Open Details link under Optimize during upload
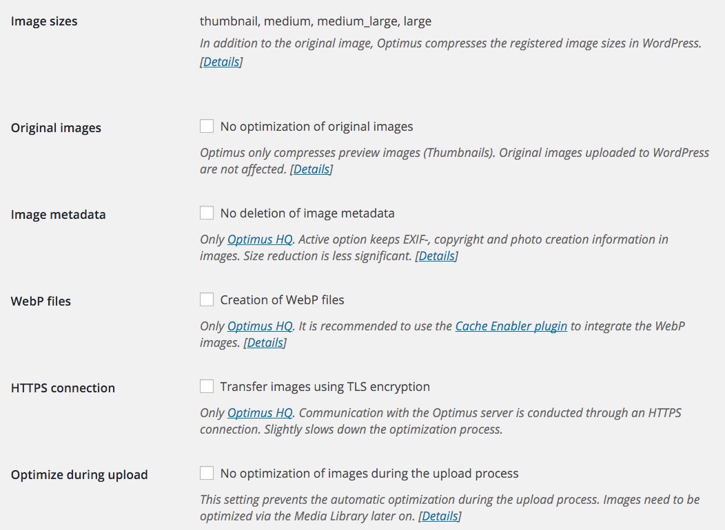The width and height of the screenshot is (725, 530). tap(440, 516)
